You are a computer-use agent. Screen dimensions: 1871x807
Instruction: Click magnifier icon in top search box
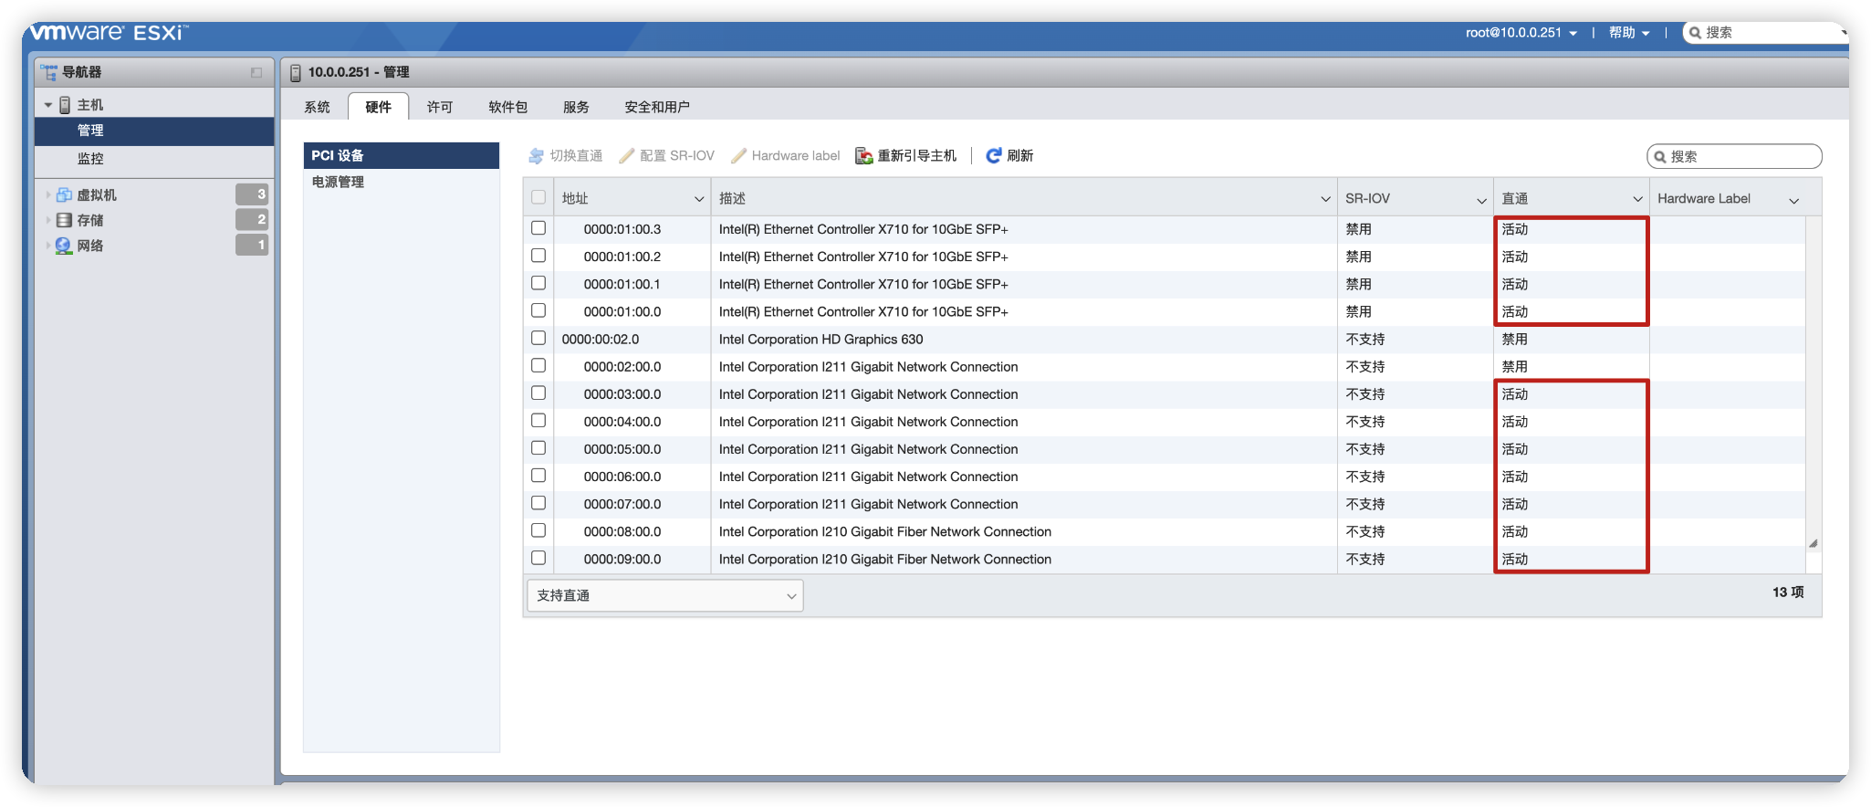coord(1695,33)
